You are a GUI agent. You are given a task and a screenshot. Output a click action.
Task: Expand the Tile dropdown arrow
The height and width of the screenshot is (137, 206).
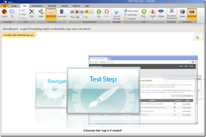coord(12,18)
